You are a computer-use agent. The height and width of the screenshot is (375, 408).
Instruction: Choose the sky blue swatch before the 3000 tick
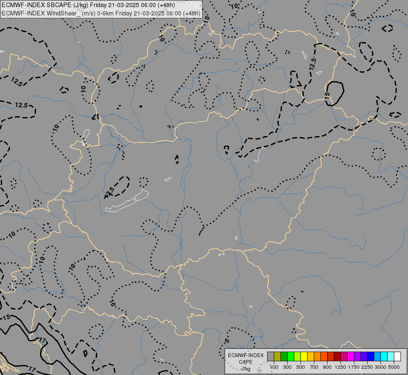[x=377, y=357]
